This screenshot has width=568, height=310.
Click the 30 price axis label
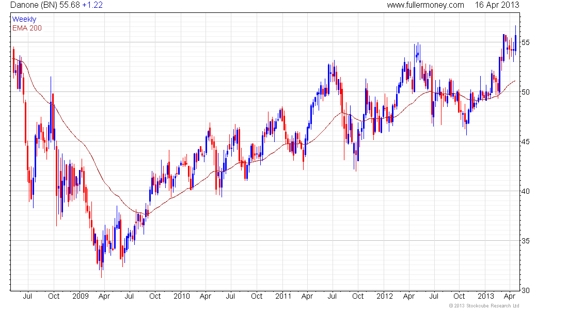[525, 290]
